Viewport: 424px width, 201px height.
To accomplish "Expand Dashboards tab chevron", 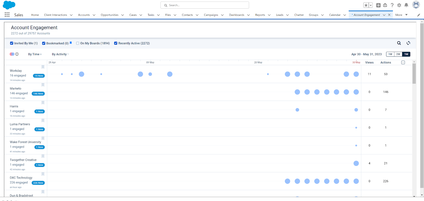I will 249,15.
